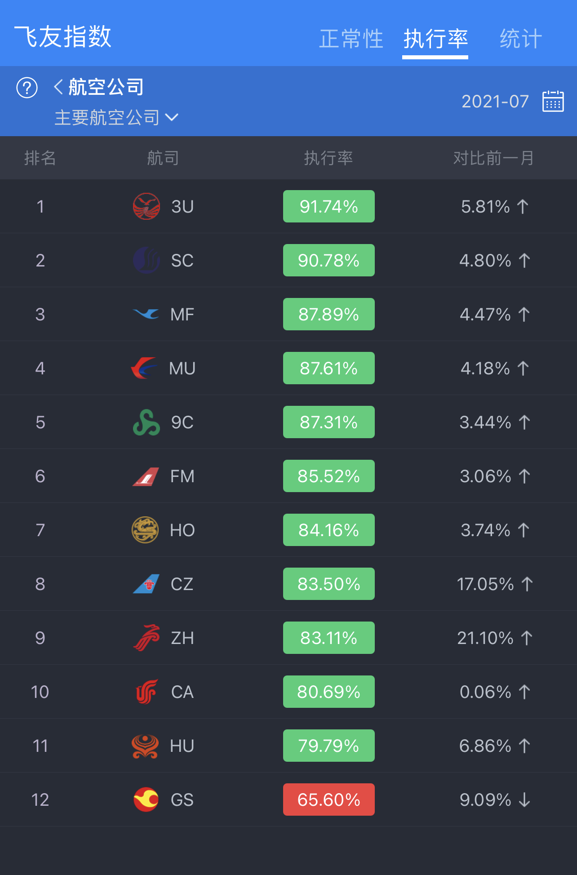Open the help question mark icon

pyautogui.click(x=27, y=88)
